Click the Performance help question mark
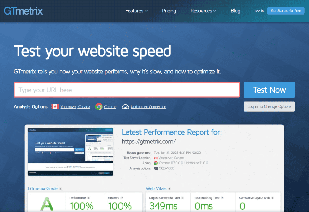The image size is (309, 212). pyautogui.click(x=88, y=198)
